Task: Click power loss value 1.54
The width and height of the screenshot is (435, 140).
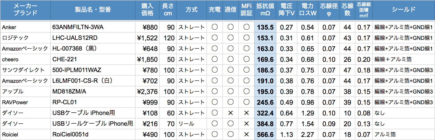Action: coord(307,124)
